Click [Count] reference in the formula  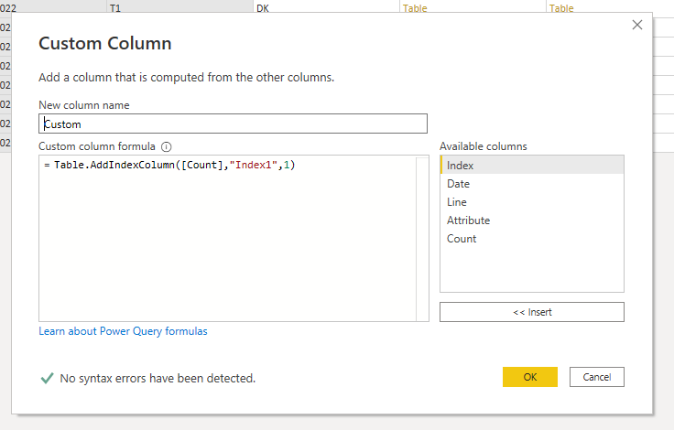(x=202, y=165)
